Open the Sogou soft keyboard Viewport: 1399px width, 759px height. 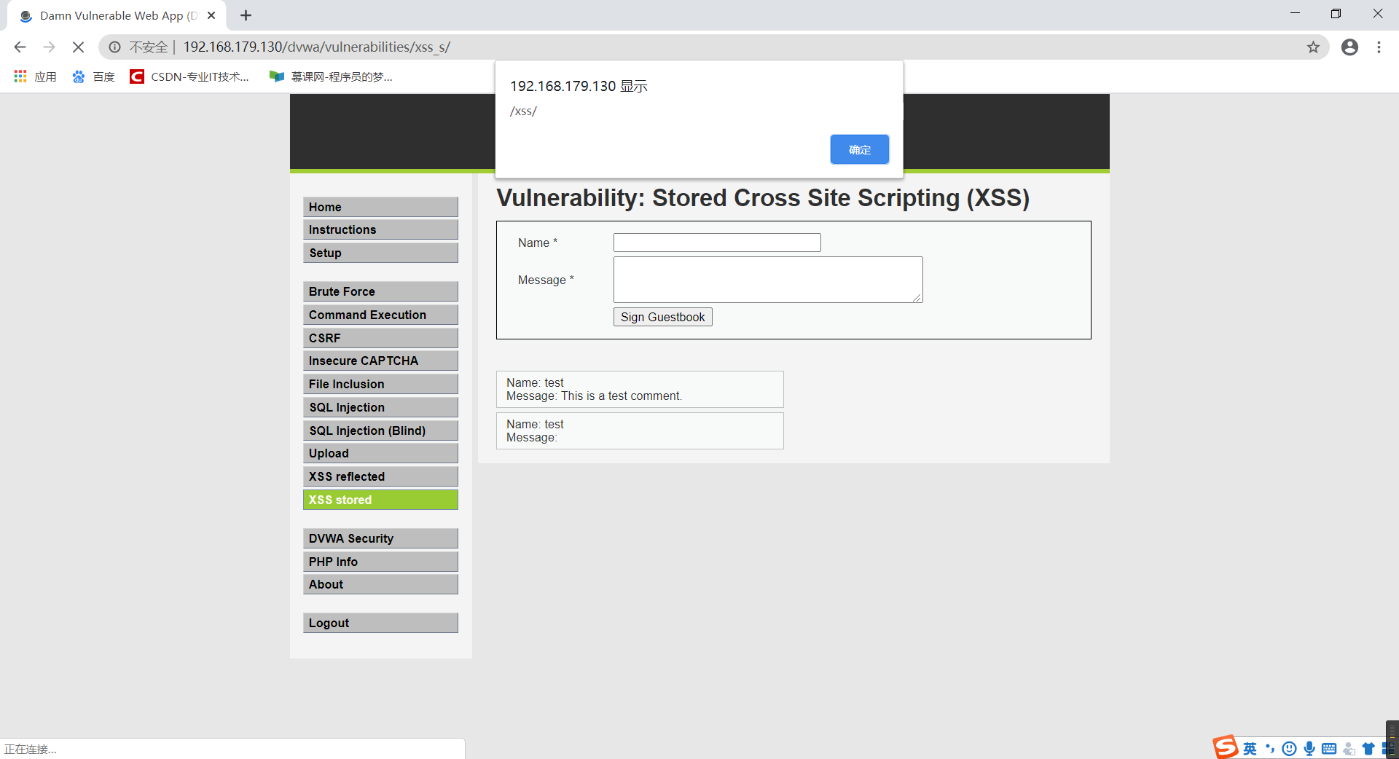(x=1329, y=749)
